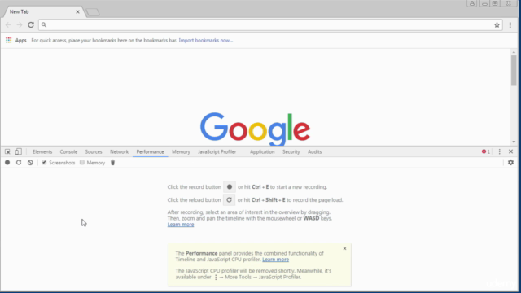Open a new browser tab
This screenshot has width=521, height=293.
pyautogui.click(x=93, y=12)
